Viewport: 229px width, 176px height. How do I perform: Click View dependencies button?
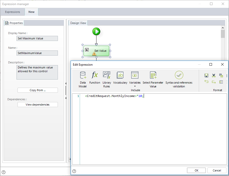coord(38,105)
